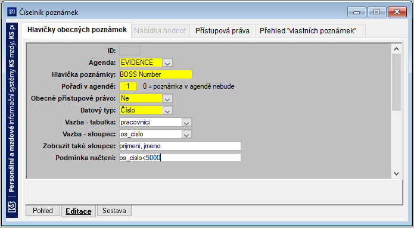Minimize the Číselník poznámek window
The width and height of the screenshot is (414, 228).
click(x=356, y=12)
